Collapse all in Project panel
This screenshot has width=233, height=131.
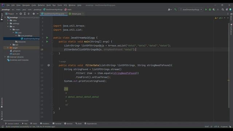[29, 14]
